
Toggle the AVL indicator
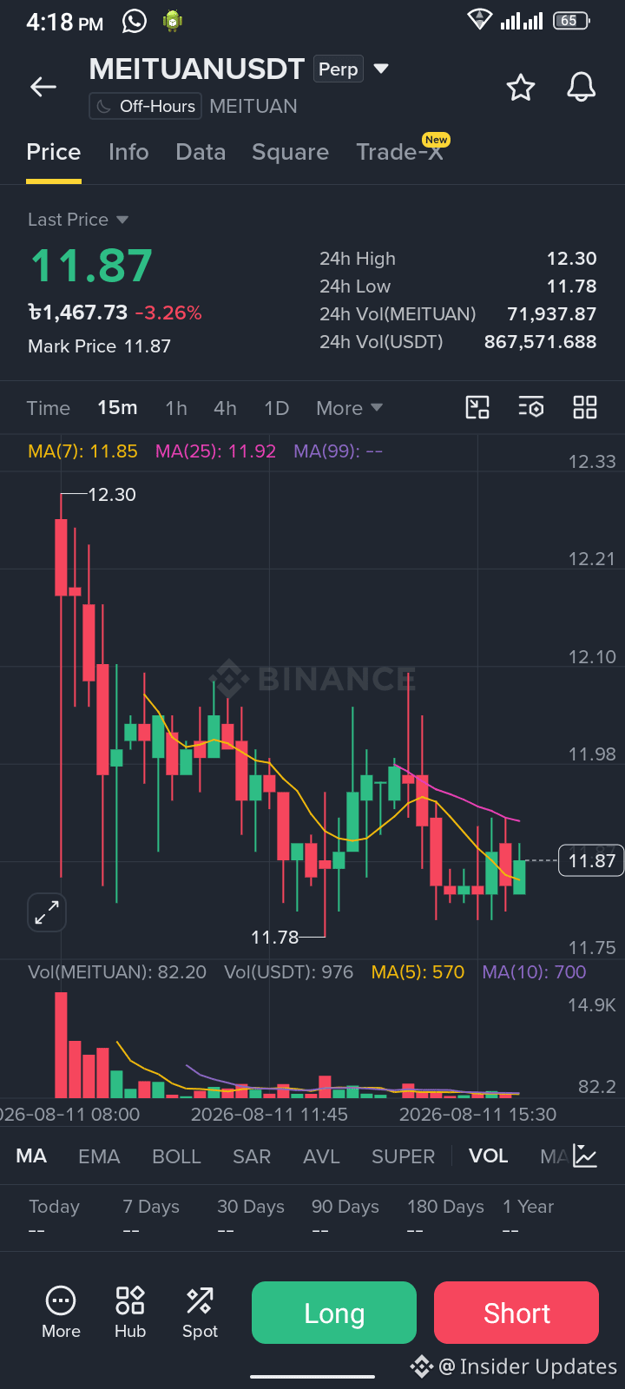coord(321,1156)
